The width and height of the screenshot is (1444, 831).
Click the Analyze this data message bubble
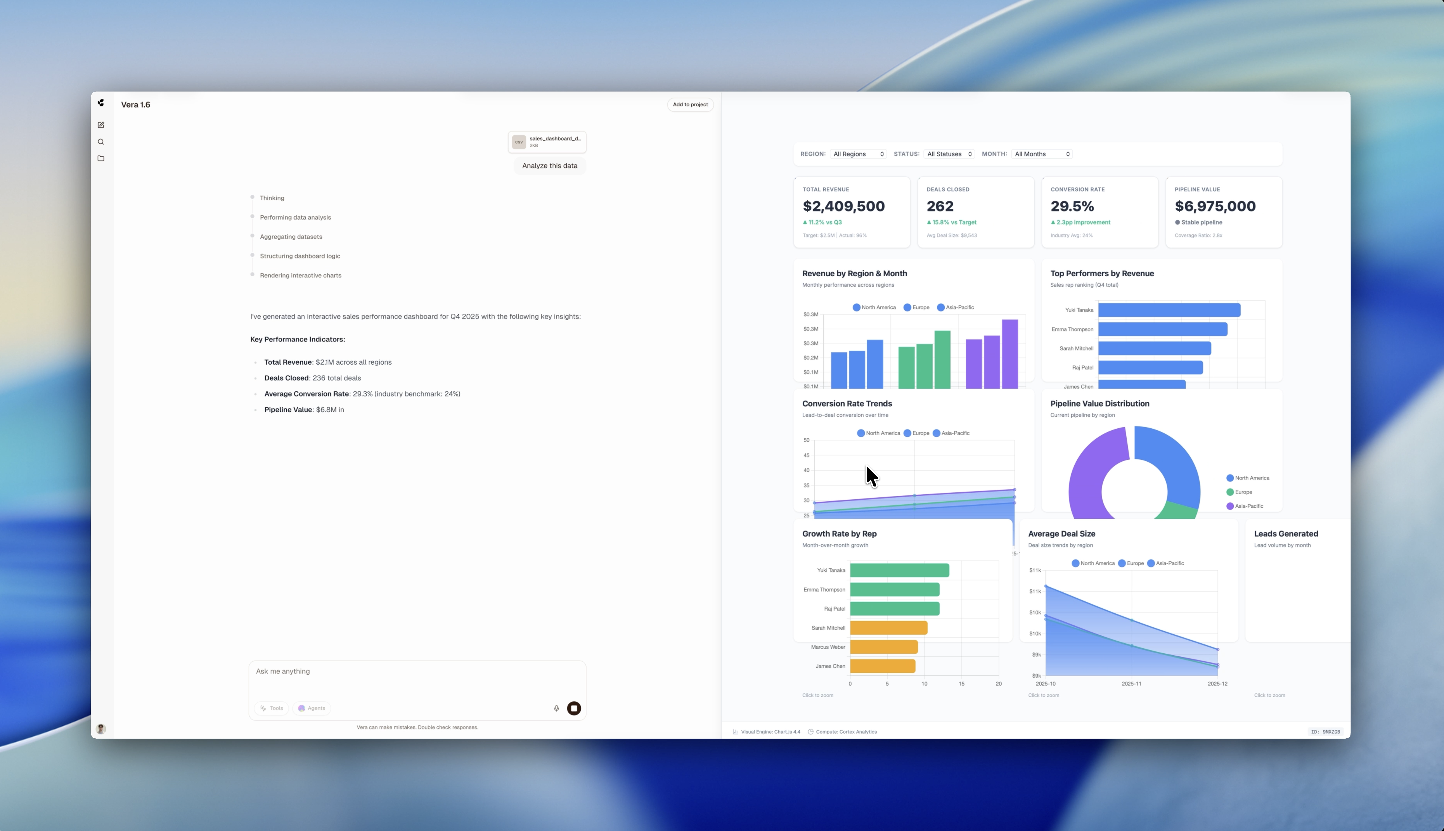click(549, 166)
